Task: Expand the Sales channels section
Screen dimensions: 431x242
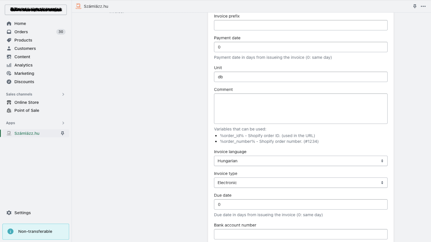Action: pos(63,94)
